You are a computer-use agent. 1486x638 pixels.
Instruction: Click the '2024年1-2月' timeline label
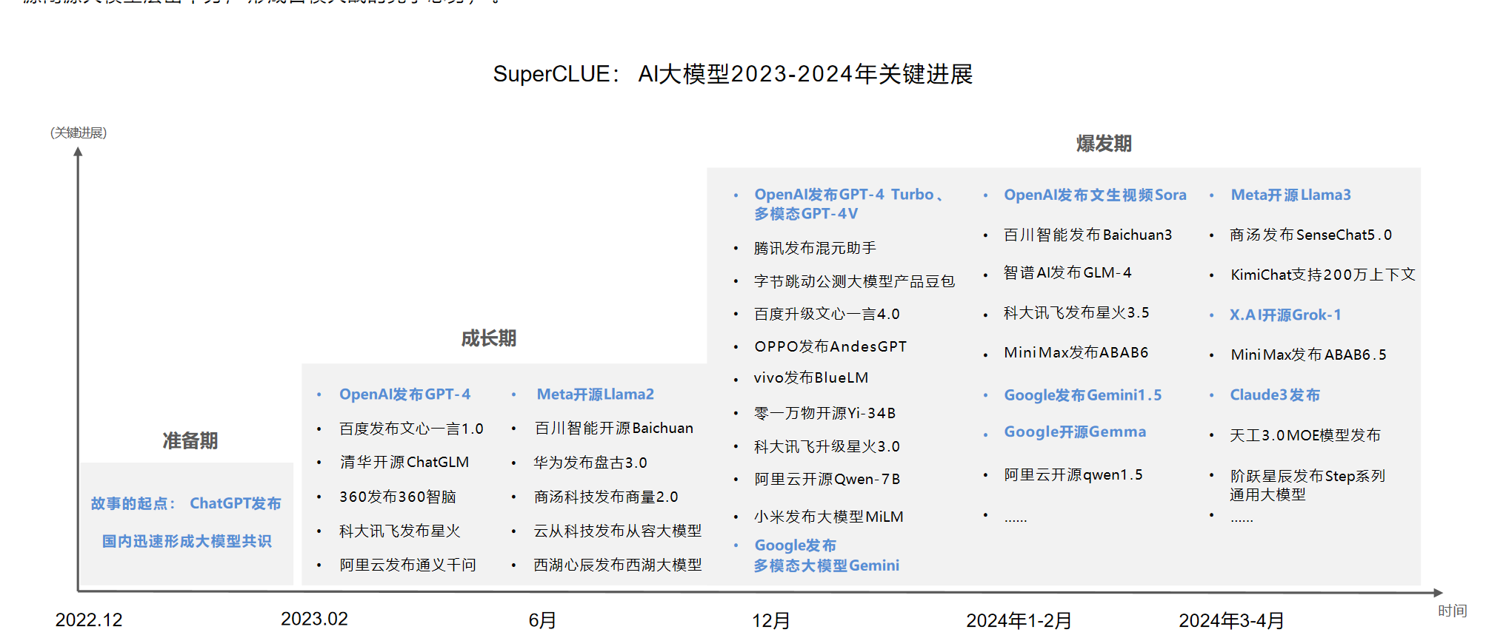coord(1019,620)
